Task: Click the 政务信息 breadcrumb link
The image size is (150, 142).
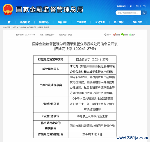Action: click(22, 27)
